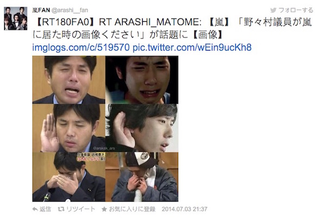Open the 嵐FAN display name link
Screen dimensions: 315x219
41,10
